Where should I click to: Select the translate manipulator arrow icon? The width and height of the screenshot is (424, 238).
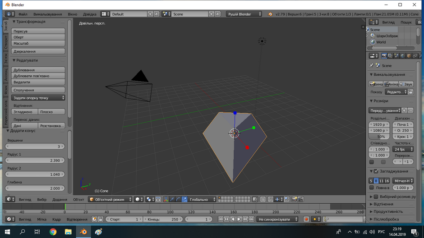point(172,199)
